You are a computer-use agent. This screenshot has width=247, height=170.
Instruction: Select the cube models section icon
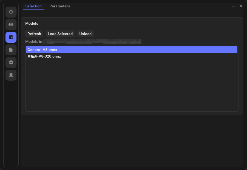(11, 37)
